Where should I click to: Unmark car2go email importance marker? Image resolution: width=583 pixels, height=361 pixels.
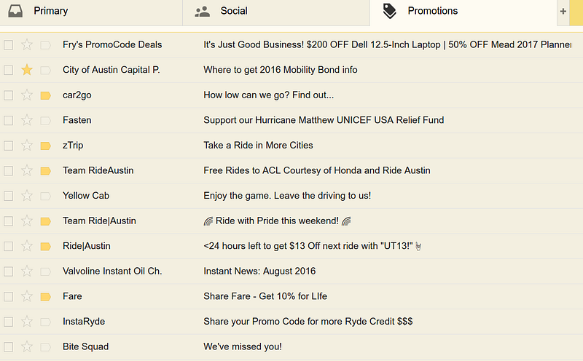(45, 95)
